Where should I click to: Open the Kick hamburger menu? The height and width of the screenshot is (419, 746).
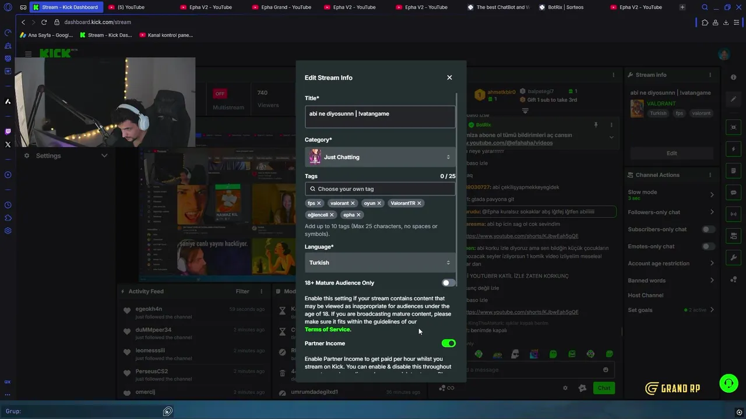click(28, 54)
